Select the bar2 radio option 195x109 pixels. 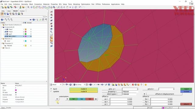(x=51, y=89)
